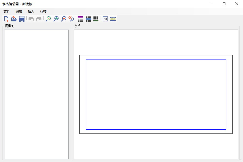This screenshot has height=162, width=243.
Task: Insert a text box with the txt icon
Action: click(x=105, y=19)
